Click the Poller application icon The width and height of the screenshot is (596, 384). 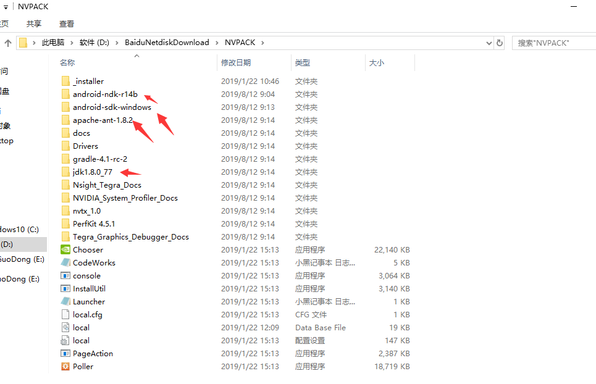click(x=65, y=366)
